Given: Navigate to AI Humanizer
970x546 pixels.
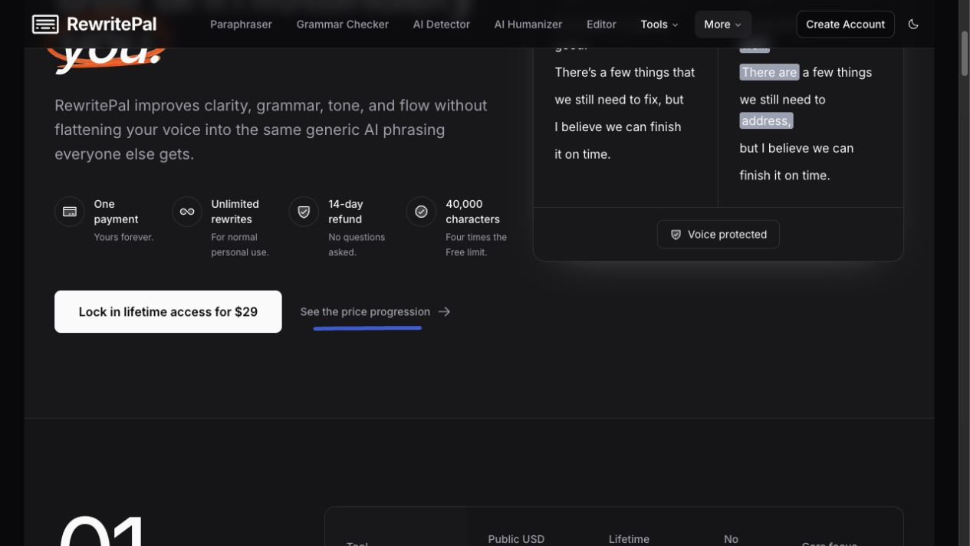Looking at the screenshot, I should click(528, 25).
